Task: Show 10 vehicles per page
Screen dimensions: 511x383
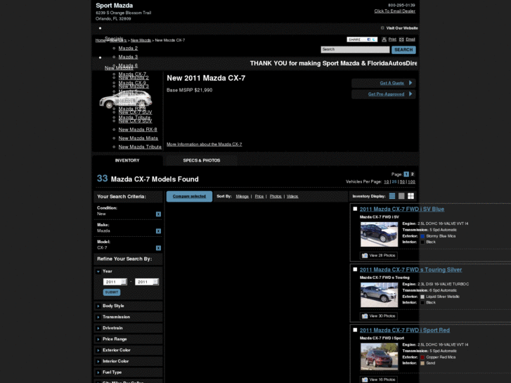Action: coord(386,182)
